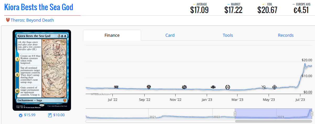The height and width of the screenshot is (124, 315).
Task: Open the $10.00 store price link
Action: pos(59,115)
